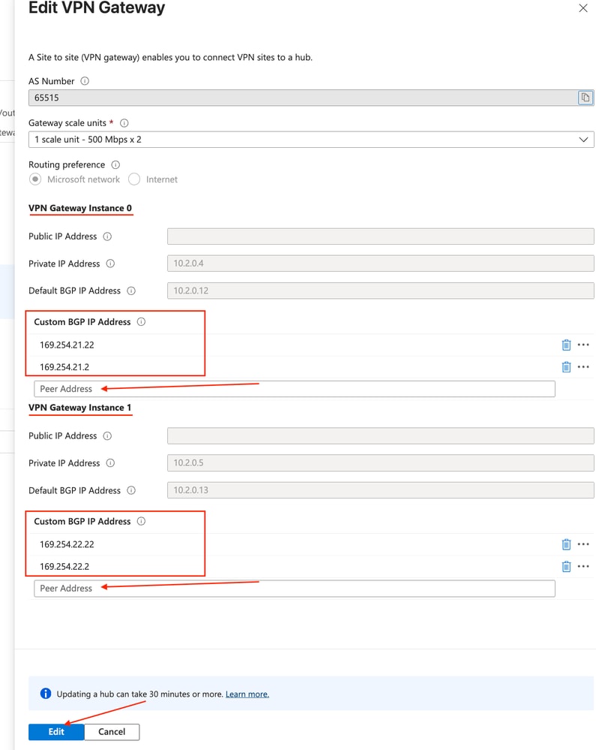
Task: Info icon for Instance 1 Public IP Address
Action: point(107,435)
